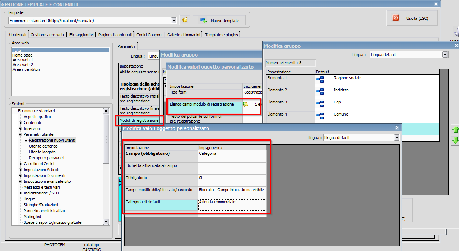This screenshot has height=251, width=459.
Task: Select Elemento 1 row label
Action: pyautogui.click(x=290, y=80)
